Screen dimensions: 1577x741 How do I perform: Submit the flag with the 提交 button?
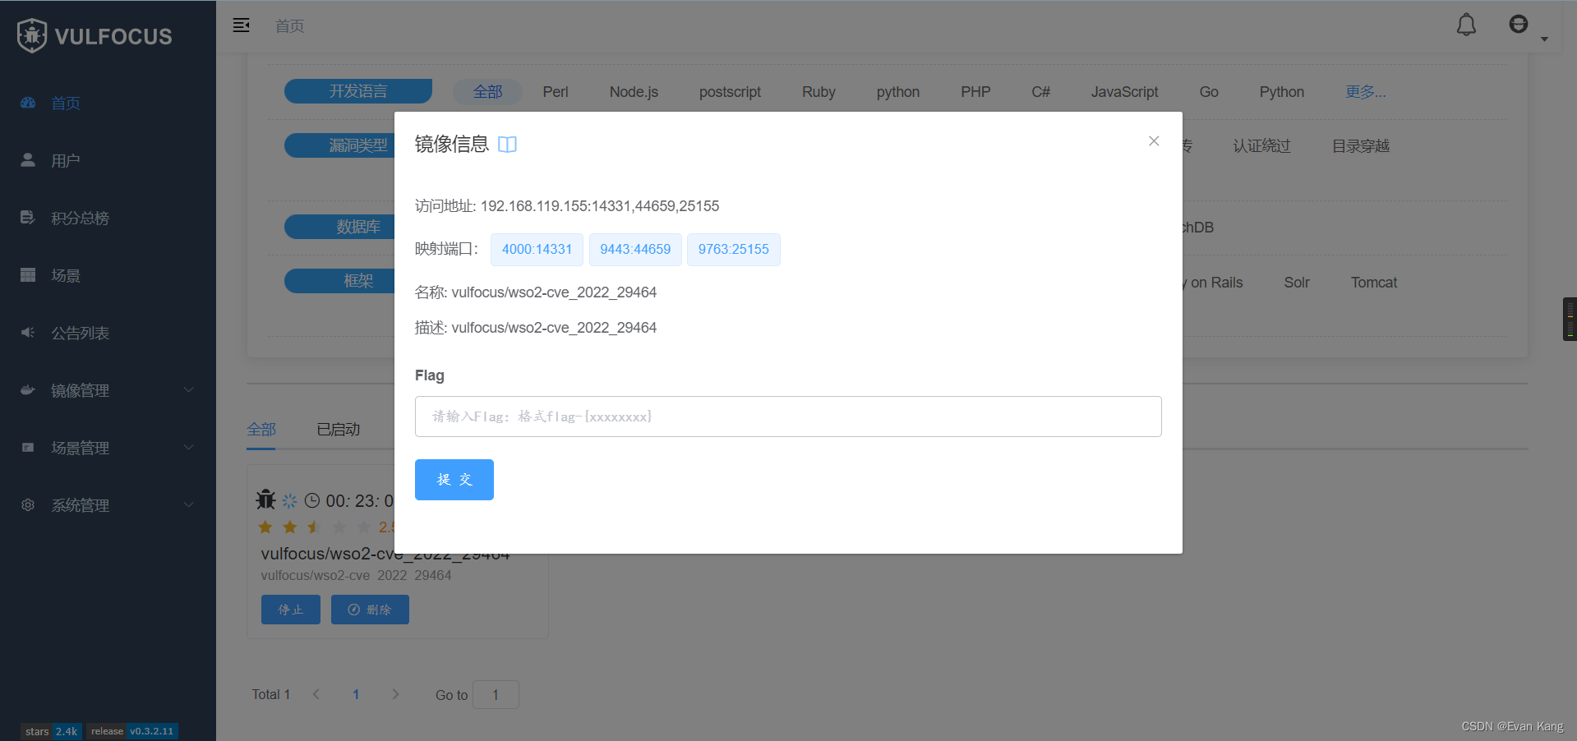click(454, 479)
